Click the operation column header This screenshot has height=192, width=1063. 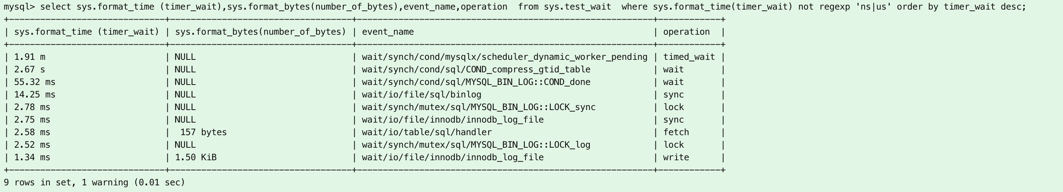(686, 32)
